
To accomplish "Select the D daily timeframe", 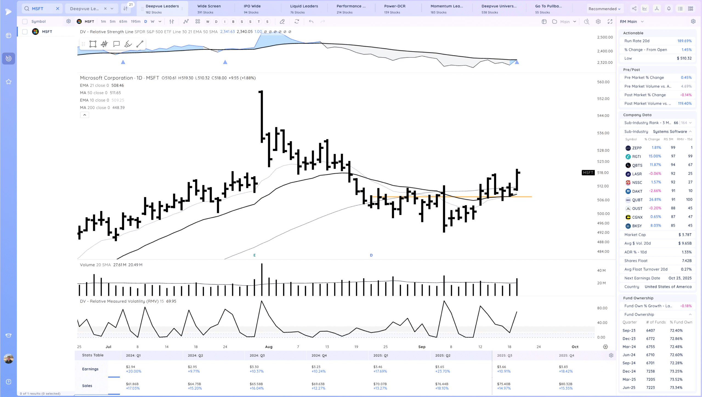I will point(145,21).
